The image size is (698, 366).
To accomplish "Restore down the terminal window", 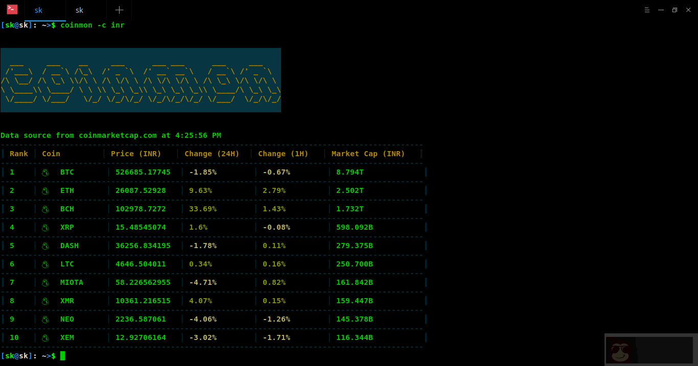I will [674, 10].
